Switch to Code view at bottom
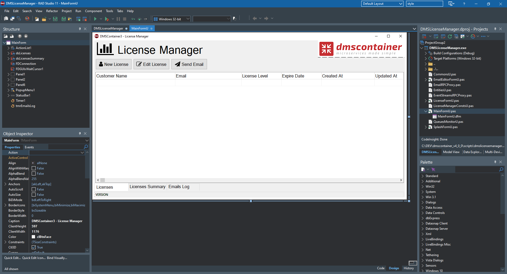507x274 pixels. point(381,268)
